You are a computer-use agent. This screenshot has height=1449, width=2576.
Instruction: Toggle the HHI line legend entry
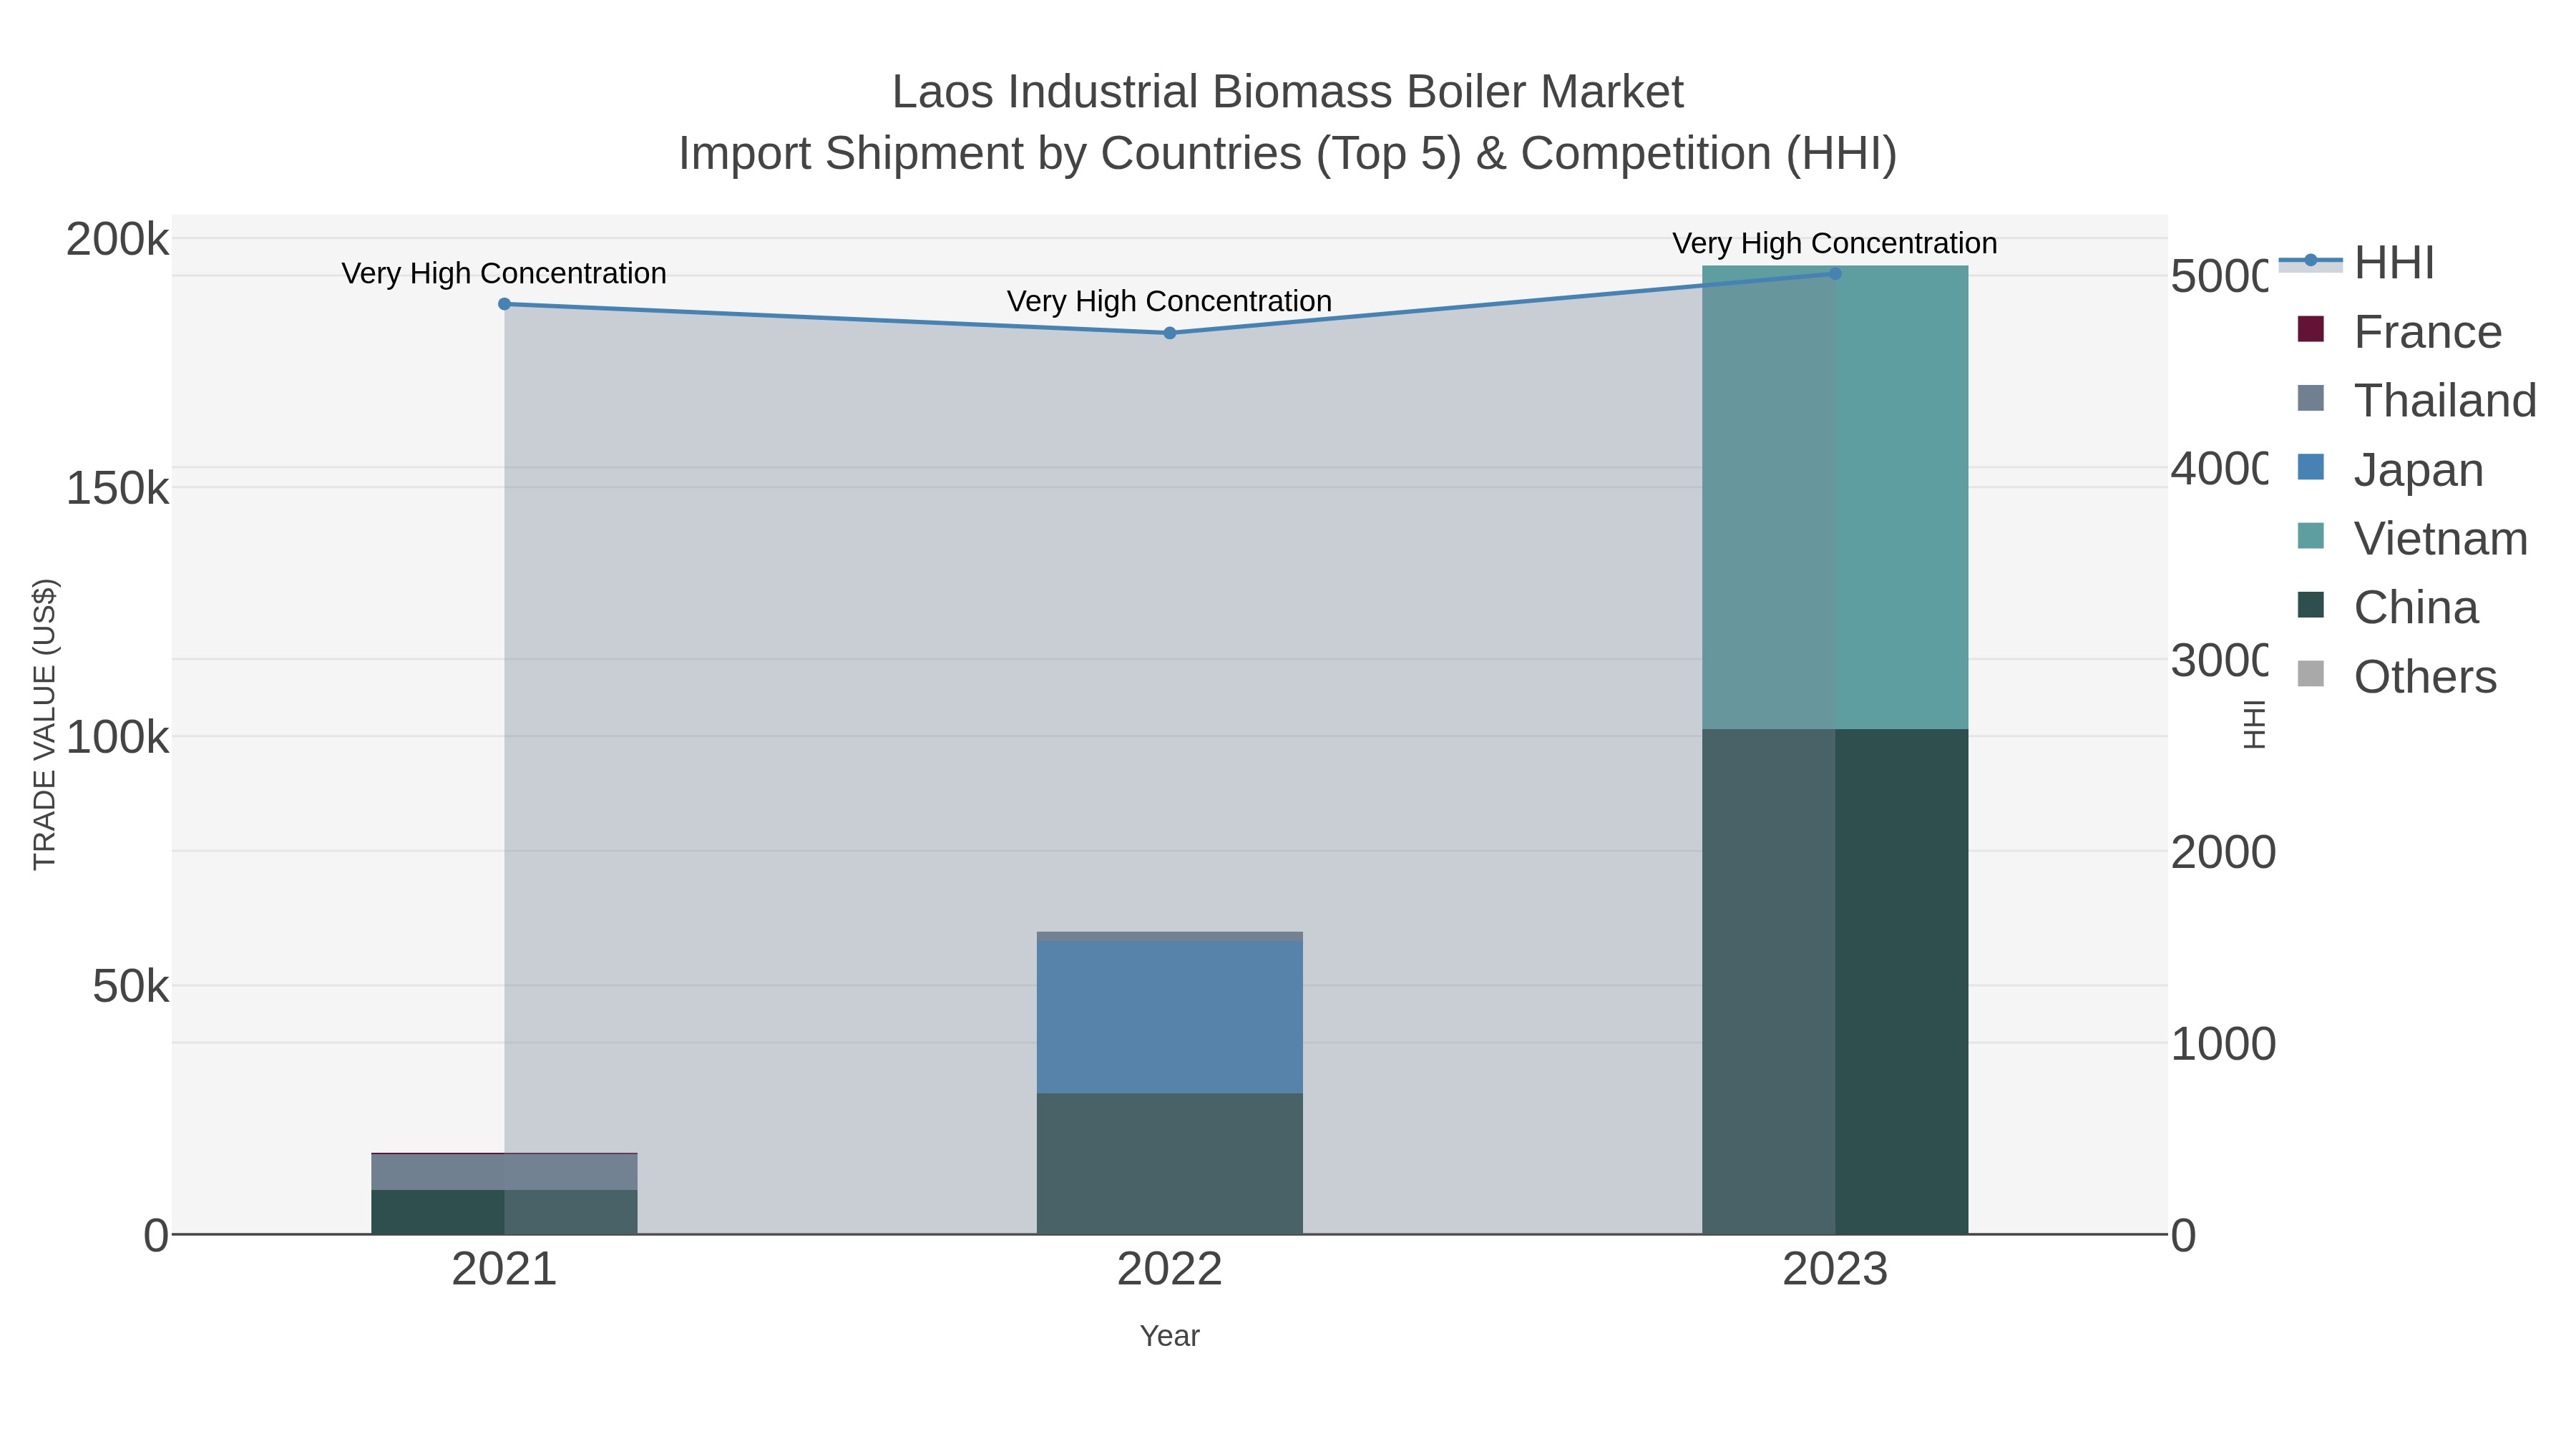pos(2358,263)
